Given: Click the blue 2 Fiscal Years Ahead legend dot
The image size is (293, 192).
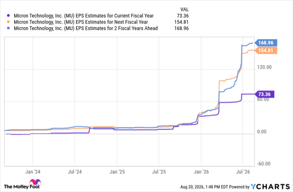Looking at the screenshot, I should (x=8, y=28).
